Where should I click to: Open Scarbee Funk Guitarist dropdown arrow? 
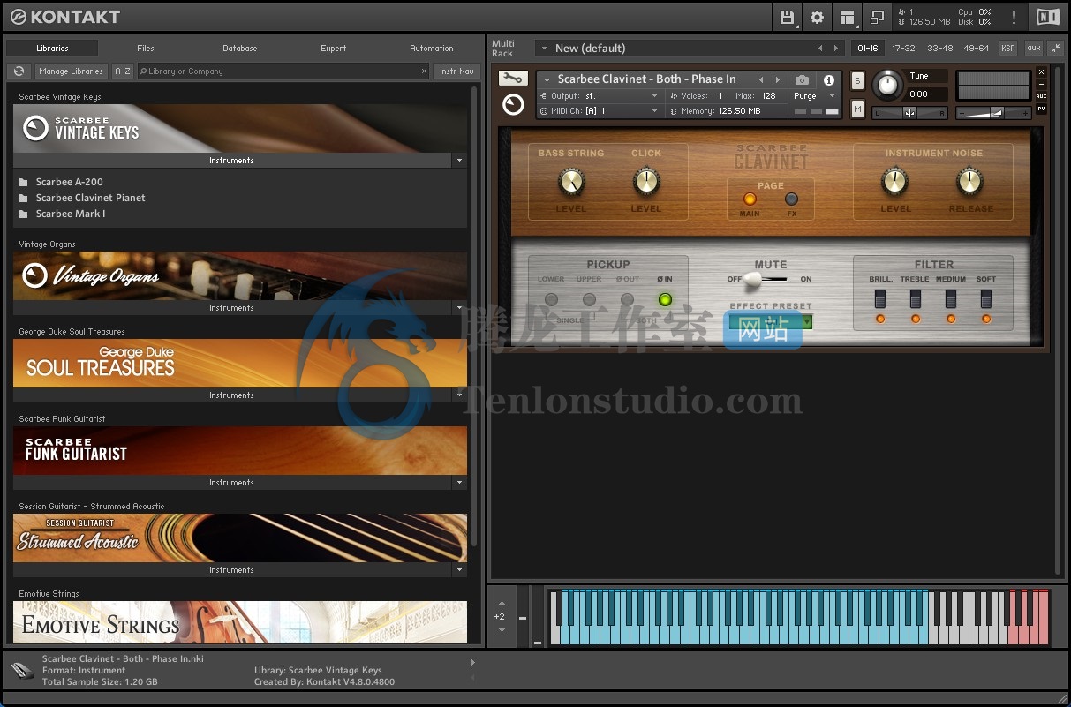pyautogui.click(x=458, y=483)
